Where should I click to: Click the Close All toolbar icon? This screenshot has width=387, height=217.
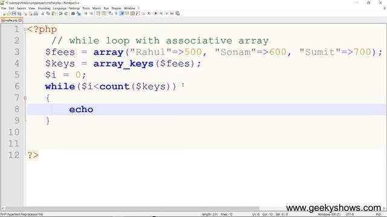click(x=30, y=13)
